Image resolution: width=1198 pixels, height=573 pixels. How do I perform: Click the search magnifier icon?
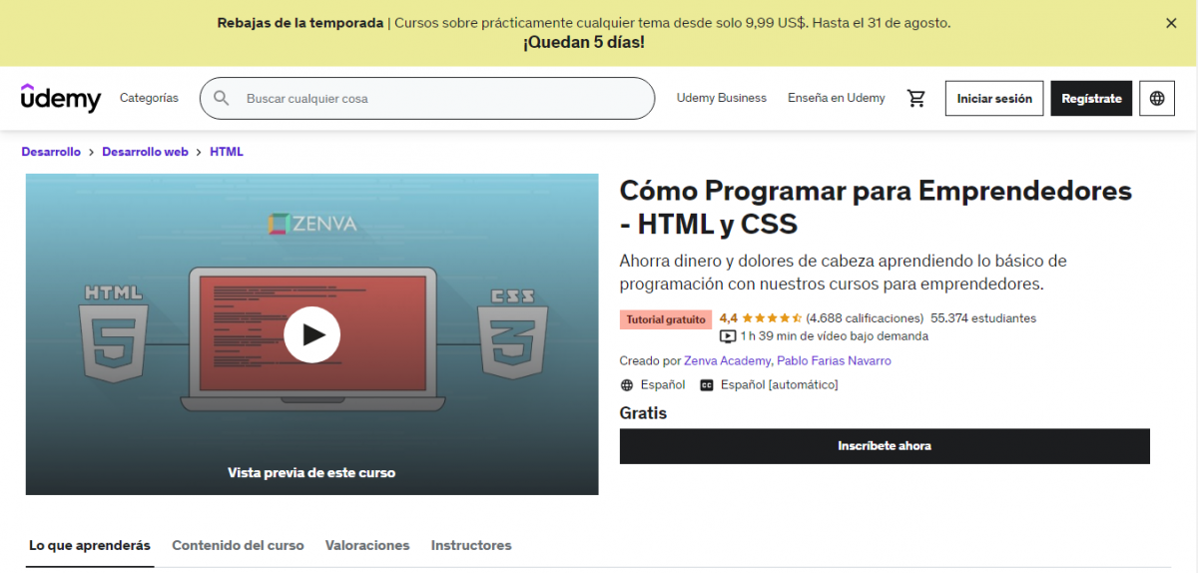[x=222, y=98]
